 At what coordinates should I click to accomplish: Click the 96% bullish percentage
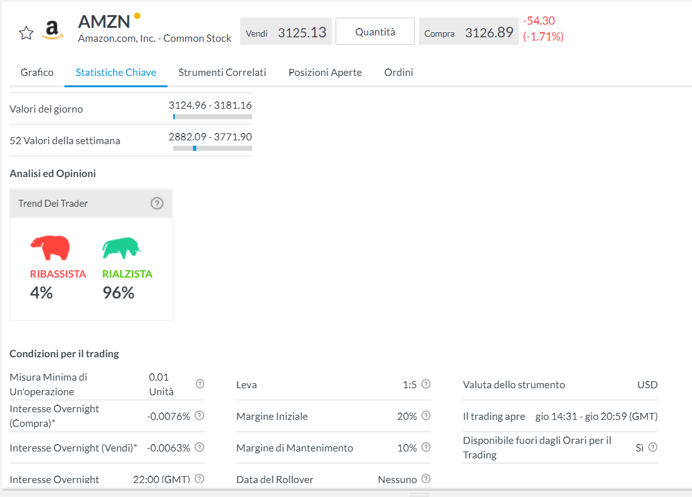click(x=118, y=293)
